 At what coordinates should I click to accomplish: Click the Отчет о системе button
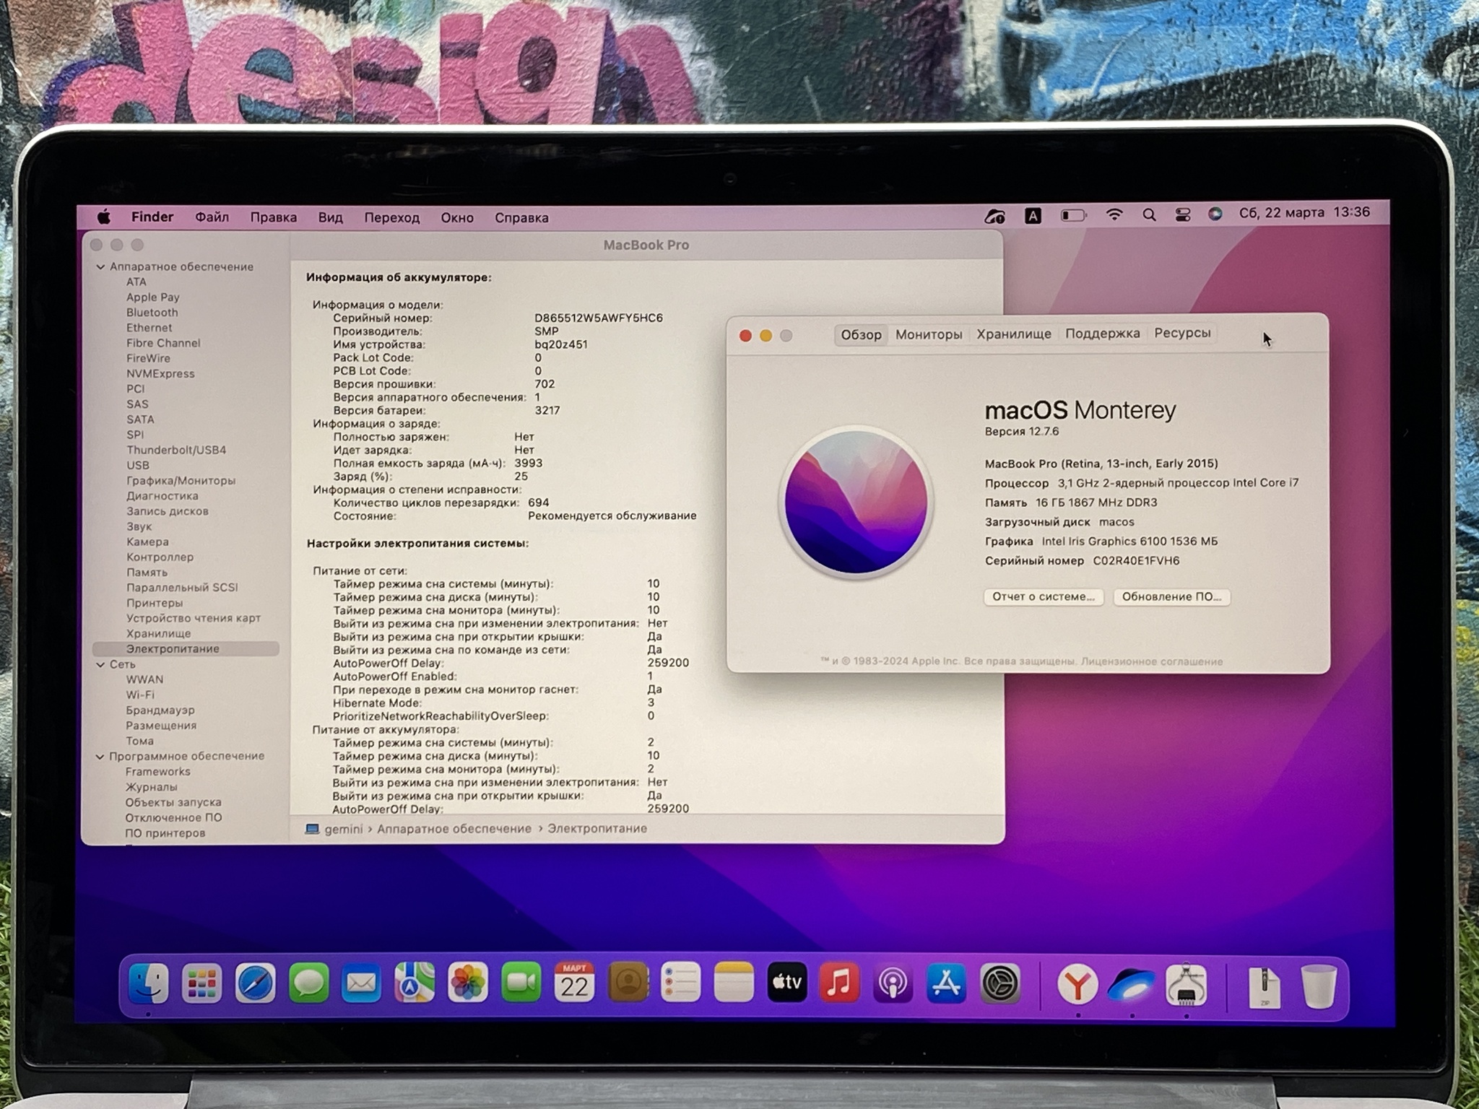(x=1043, y=597)
